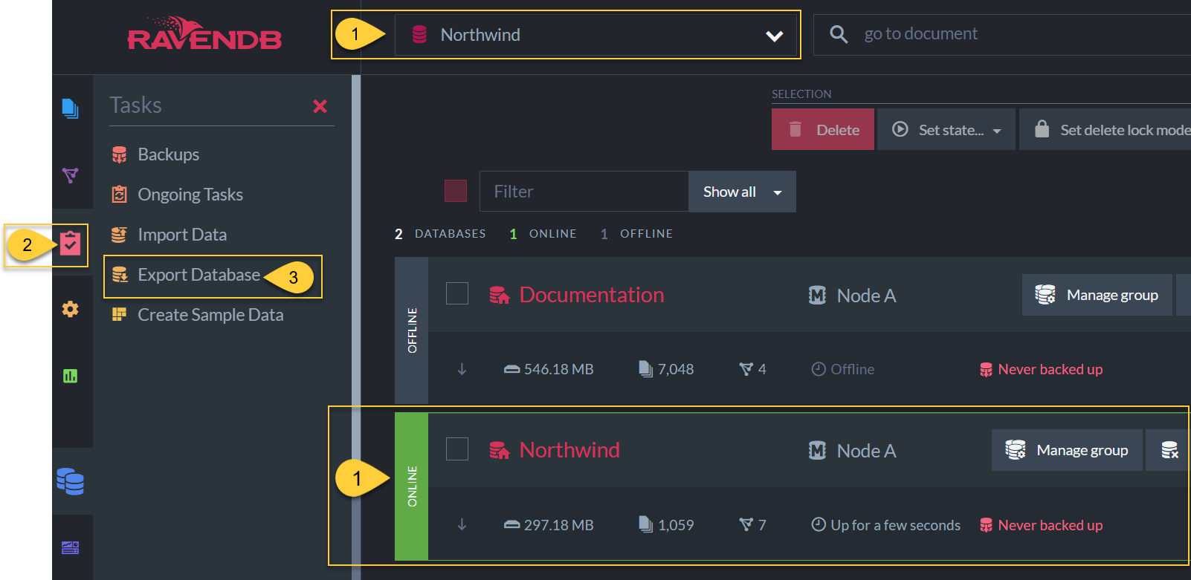Viewport: 1191px width, 580px height.
Task: Click Northwind index count 7
Action: click(x=752, y=525)
